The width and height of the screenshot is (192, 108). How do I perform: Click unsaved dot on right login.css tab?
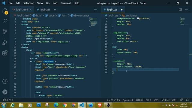[121, 10]
